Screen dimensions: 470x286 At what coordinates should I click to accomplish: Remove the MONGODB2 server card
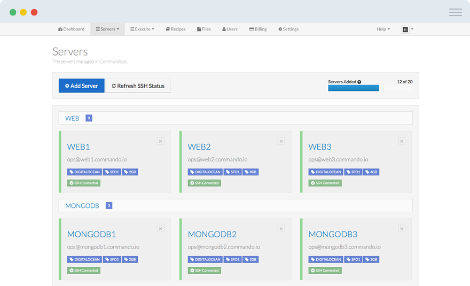(x=281, y=229)
